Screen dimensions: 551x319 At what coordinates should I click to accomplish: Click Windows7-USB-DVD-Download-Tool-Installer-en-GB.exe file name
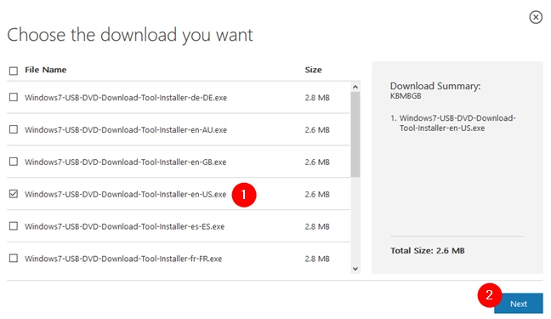tap(126, 162)
